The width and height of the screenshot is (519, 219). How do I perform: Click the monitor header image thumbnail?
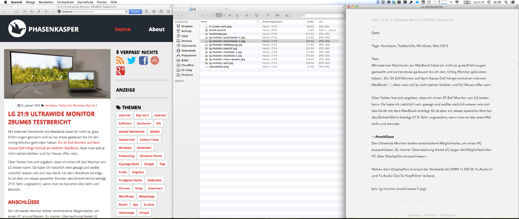58,74
